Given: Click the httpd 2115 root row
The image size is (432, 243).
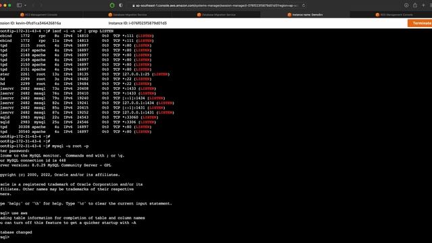Looking at the screenshot, I should (76, 45).
